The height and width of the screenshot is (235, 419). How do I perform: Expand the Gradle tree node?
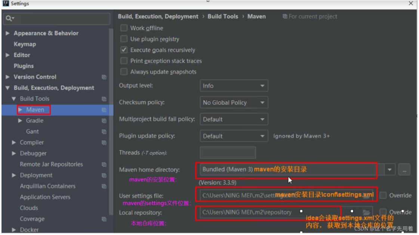[x=20, y=120]
